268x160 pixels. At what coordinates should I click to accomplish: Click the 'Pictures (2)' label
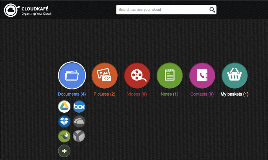[104, 94]
